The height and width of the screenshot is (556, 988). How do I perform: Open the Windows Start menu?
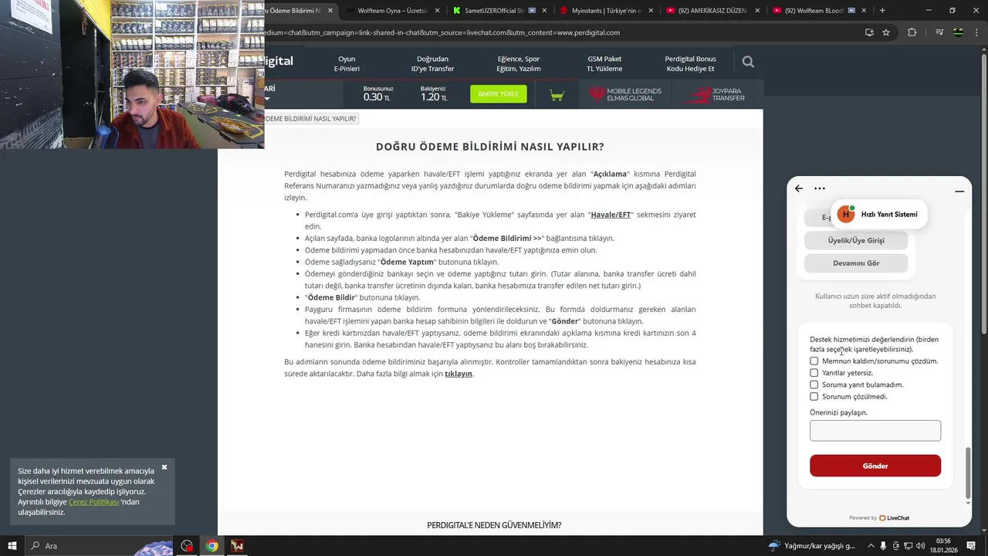pos(12,546)
